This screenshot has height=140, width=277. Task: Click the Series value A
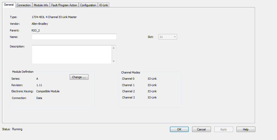(37, 79)
